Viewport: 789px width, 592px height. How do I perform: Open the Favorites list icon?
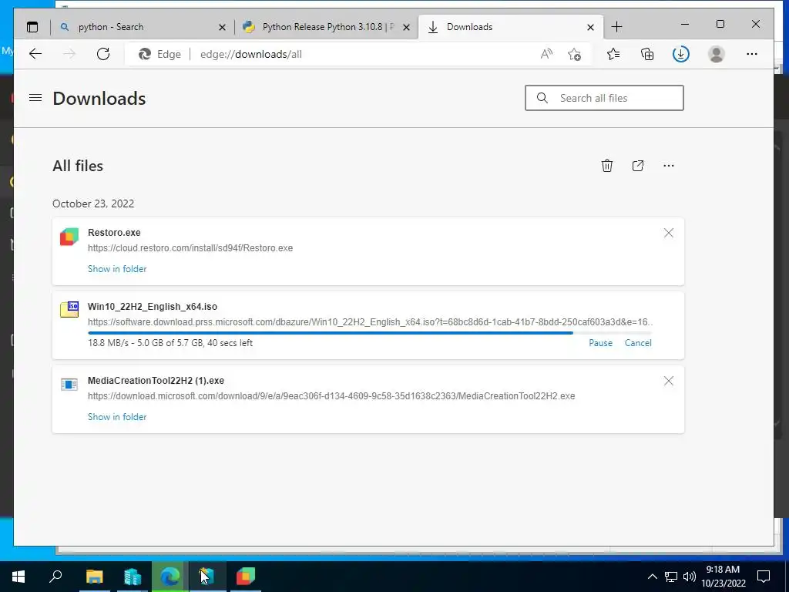tap(613, 54)
